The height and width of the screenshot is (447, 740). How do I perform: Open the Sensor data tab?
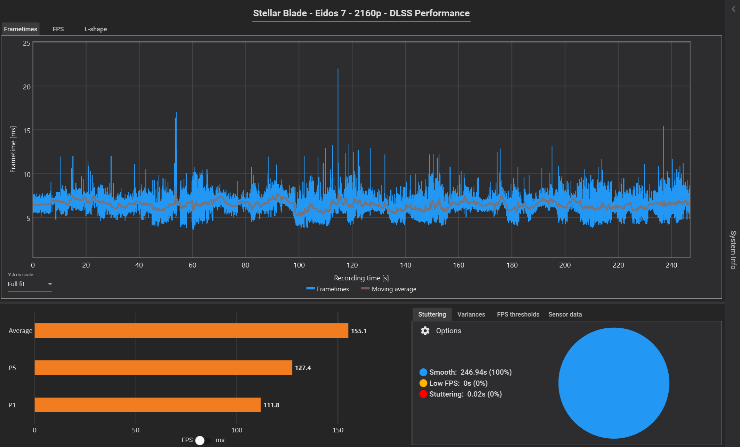[565, 314]
